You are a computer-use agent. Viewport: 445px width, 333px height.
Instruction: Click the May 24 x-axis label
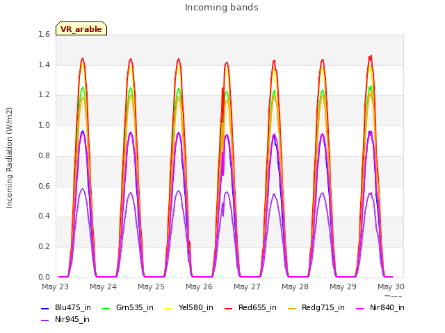pos(104,287)
